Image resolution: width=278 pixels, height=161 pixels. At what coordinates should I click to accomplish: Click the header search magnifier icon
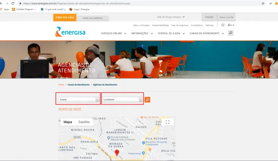coord(231,33)
